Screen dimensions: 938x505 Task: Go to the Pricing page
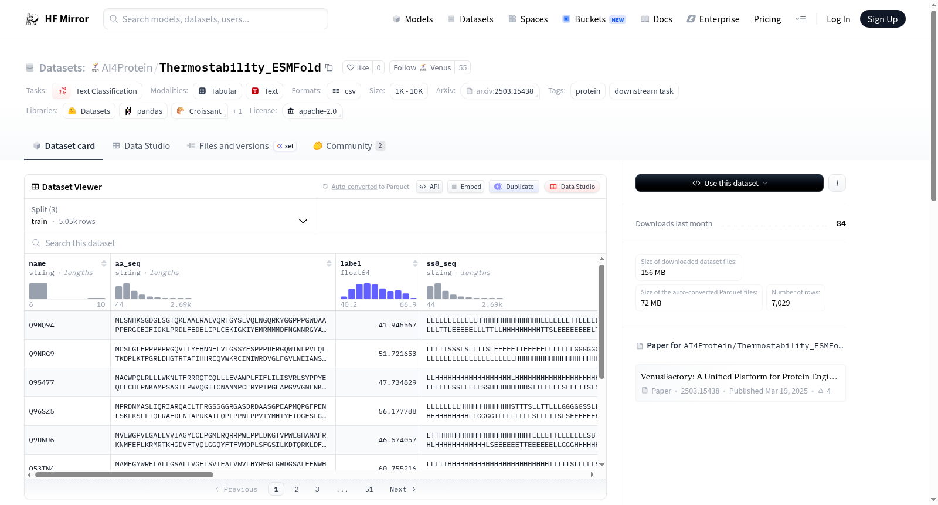pos(767,19)
